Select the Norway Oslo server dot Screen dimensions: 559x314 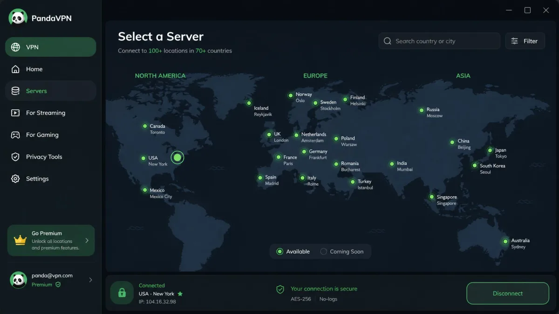coord(291,95)
